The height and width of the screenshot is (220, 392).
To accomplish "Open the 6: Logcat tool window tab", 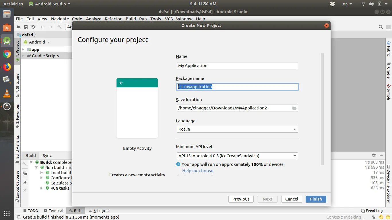I will tap(99, 211).
